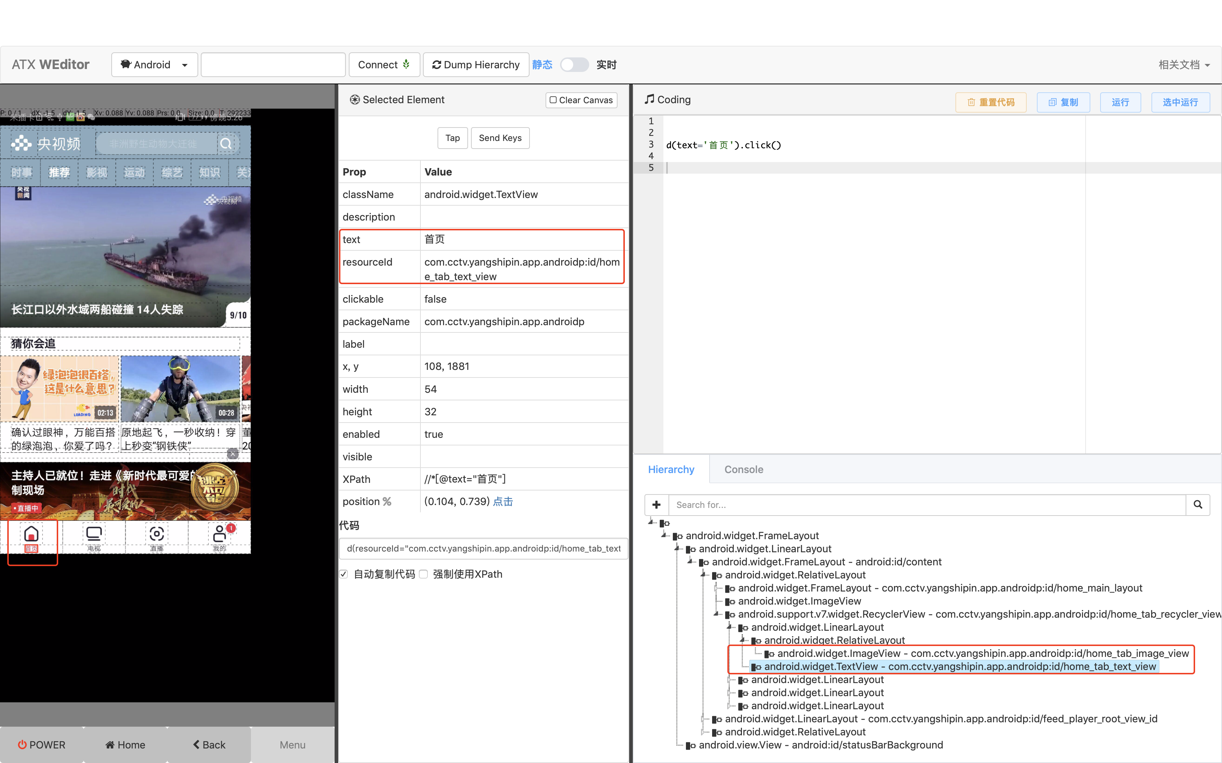Click the 点击 link next to position %

503,501
